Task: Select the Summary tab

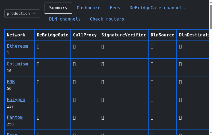Action: [x=58, y=8]
